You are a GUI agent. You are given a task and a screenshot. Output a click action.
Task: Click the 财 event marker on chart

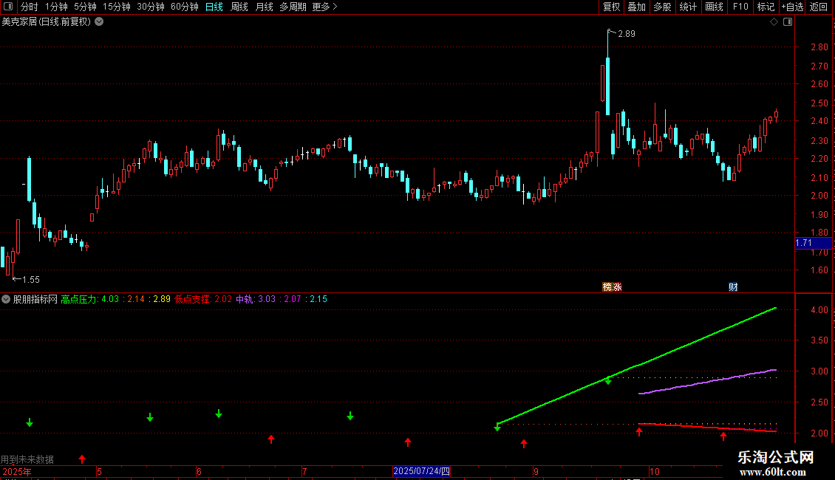coord(733,287)
